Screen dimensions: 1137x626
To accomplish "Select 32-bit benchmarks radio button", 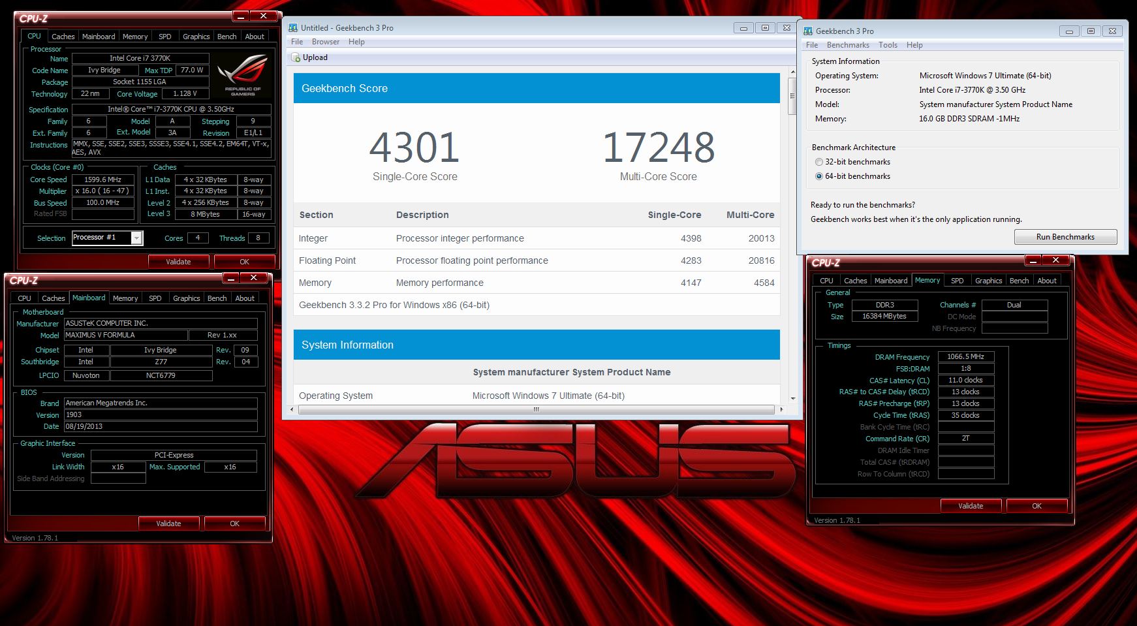I will pyautogui.click(x=819, y=162).
